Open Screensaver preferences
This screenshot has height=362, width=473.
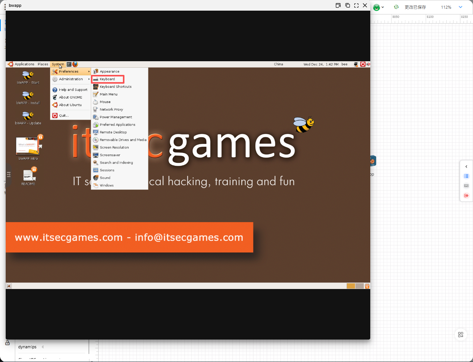pyautogui.click(x=119, y=155)
